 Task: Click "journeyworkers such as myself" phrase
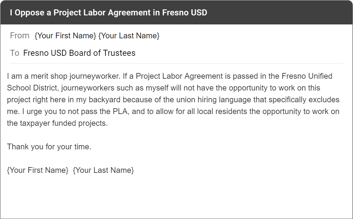coord(96,88)
